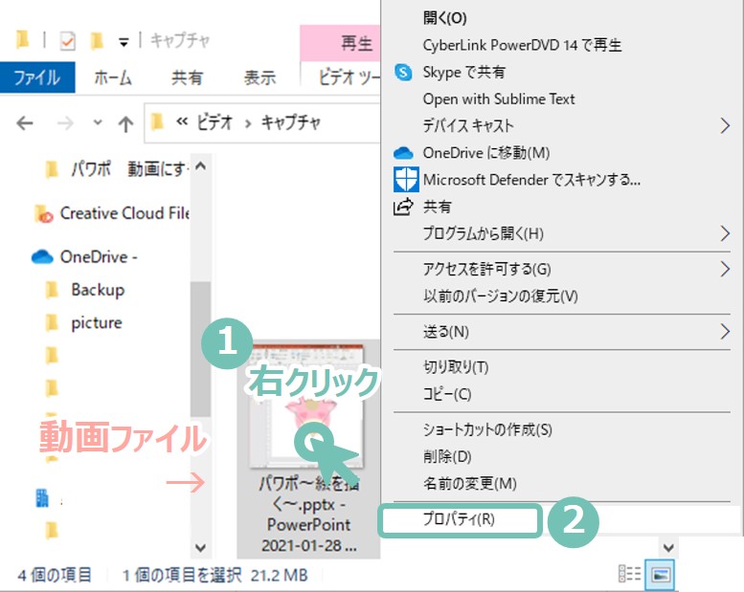Expand デバイス キャスト submenu arrow
The height and width of the screenshot is (592, 744).
724,126
